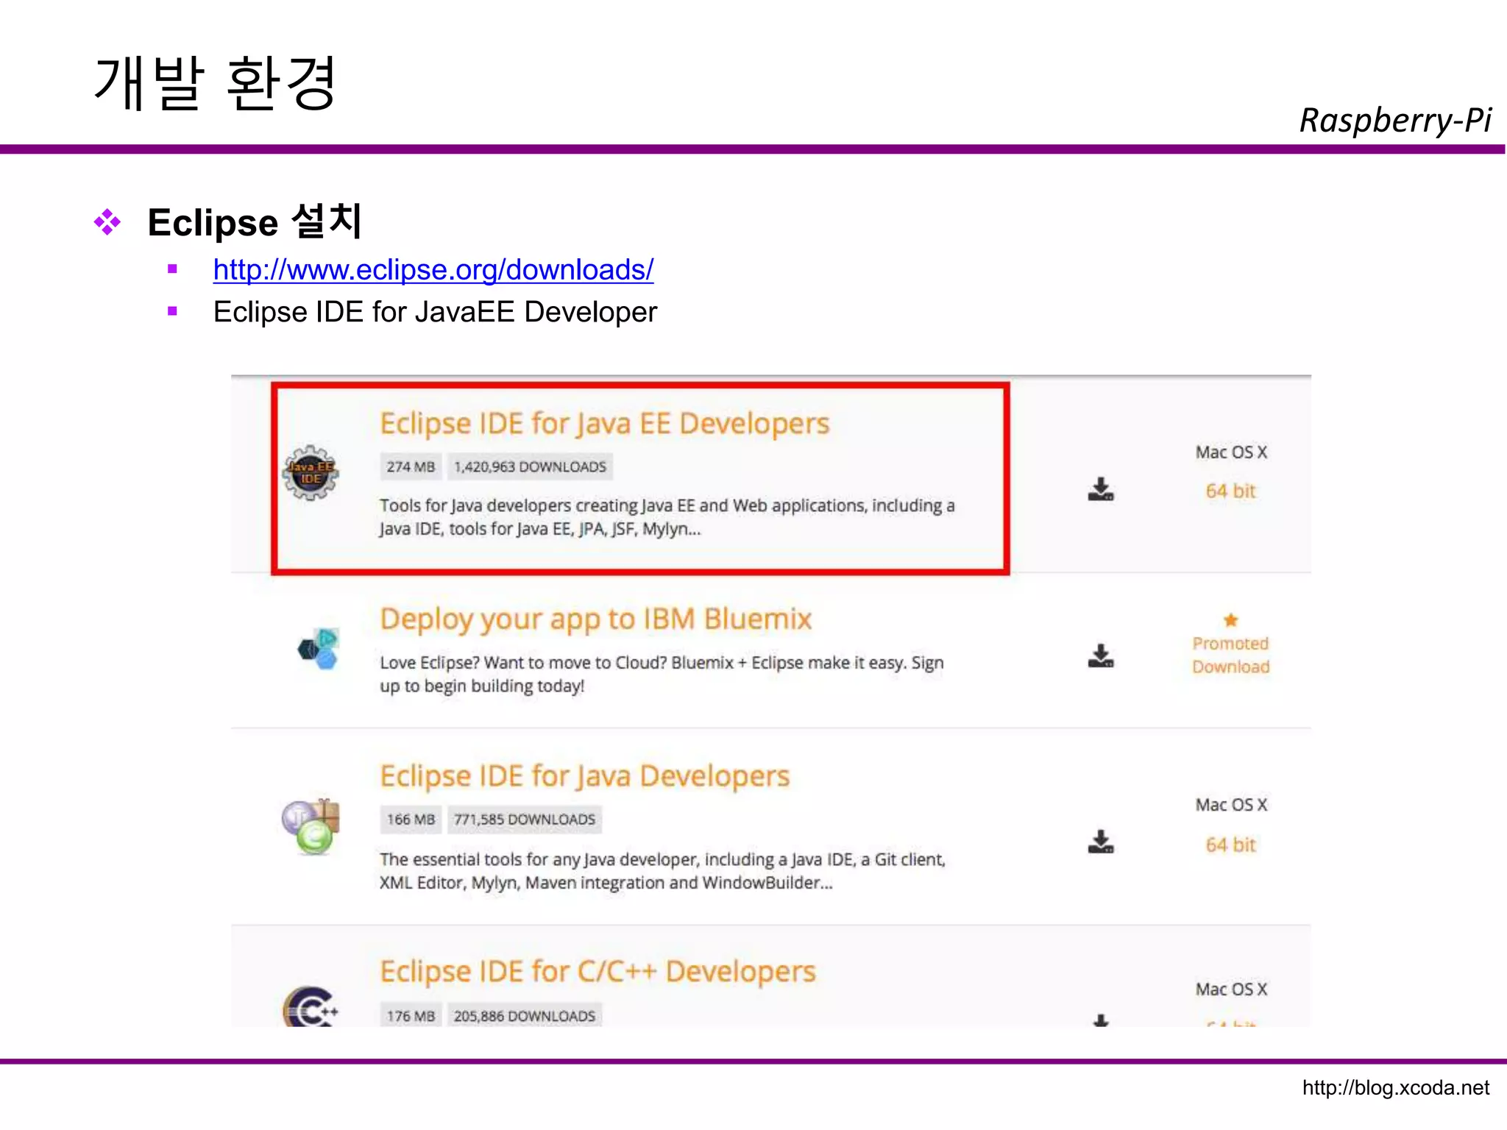Click download icon for IBM Bluemix
Image resolution: width=1507 pixels, height=1130 pixels.
pos(1101,655)
